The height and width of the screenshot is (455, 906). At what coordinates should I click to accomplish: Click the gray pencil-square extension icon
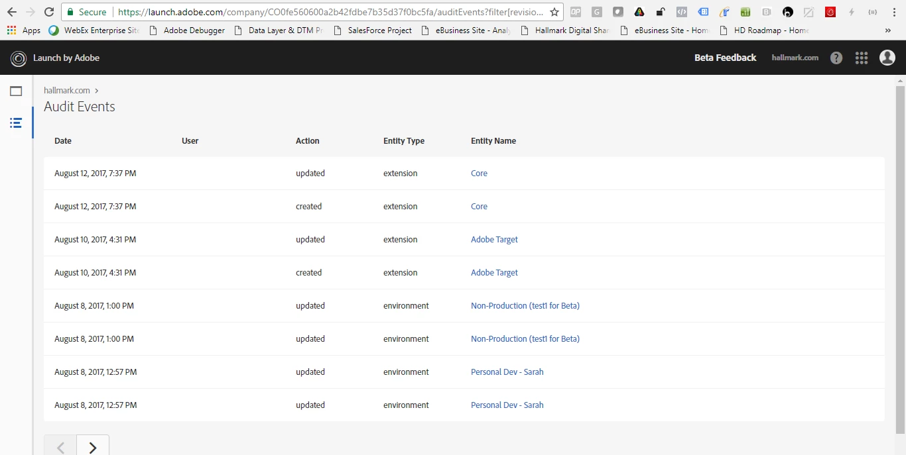(x=809, y=12)
